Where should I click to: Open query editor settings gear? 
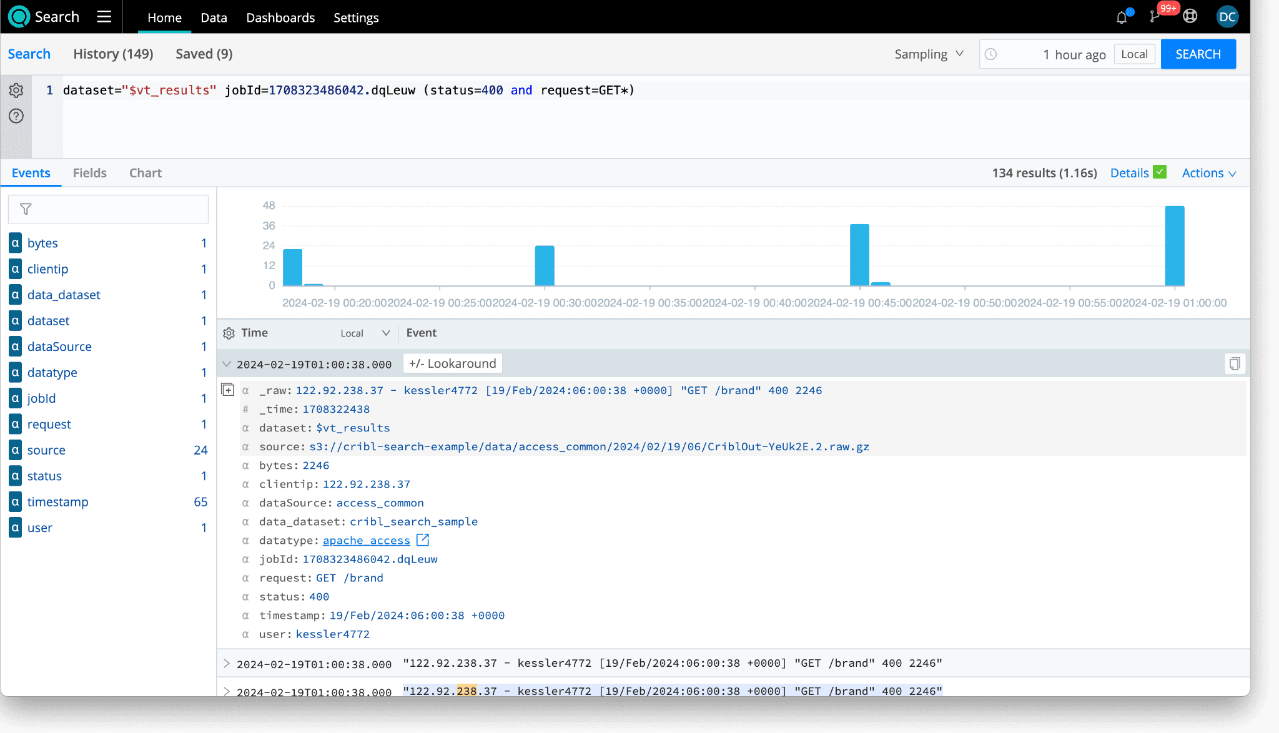pyautogui.click(x=16, y=91)
